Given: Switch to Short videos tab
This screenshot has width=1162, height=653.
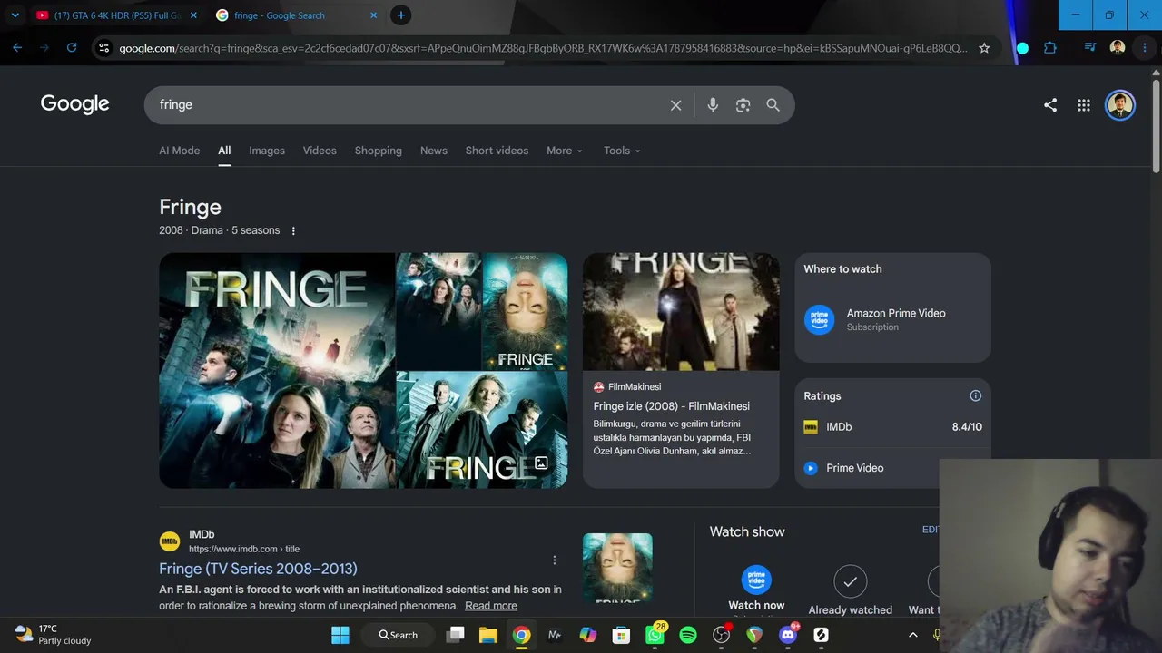Looking at the screenshot, I should (x=497, y=151).
